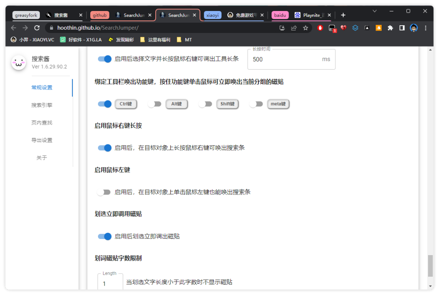
Task: Open 导出设置 in the sidebar
Action: point(42,140)
